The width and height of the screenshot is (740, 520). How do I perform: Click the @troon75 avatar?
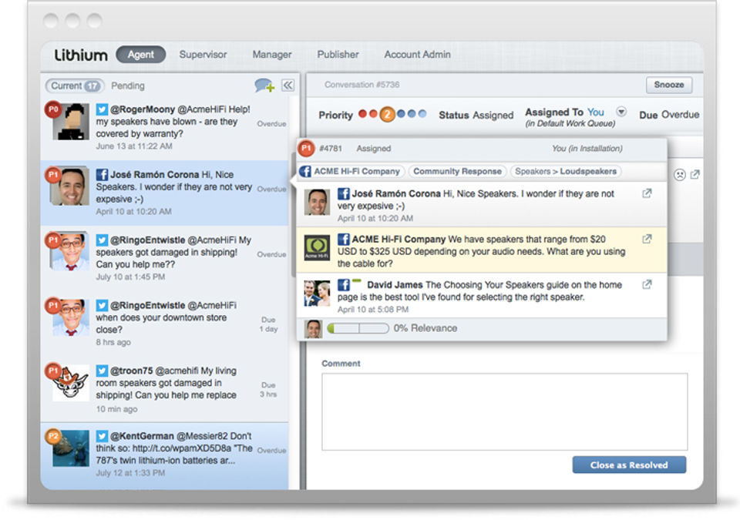(71, 383)
